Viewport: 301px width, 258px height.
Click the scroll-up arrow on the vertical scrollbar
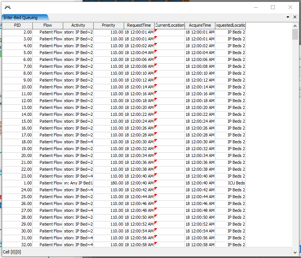tap(295, 25)
